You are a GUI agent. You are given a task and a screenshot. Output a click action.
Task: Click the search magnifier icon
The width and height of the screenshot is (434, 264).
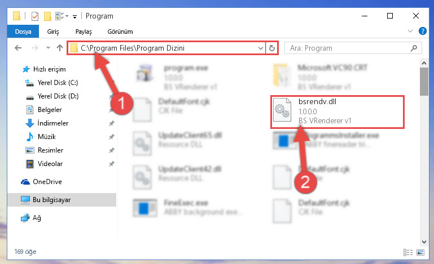pyautogui.click(x=414, y=48)
